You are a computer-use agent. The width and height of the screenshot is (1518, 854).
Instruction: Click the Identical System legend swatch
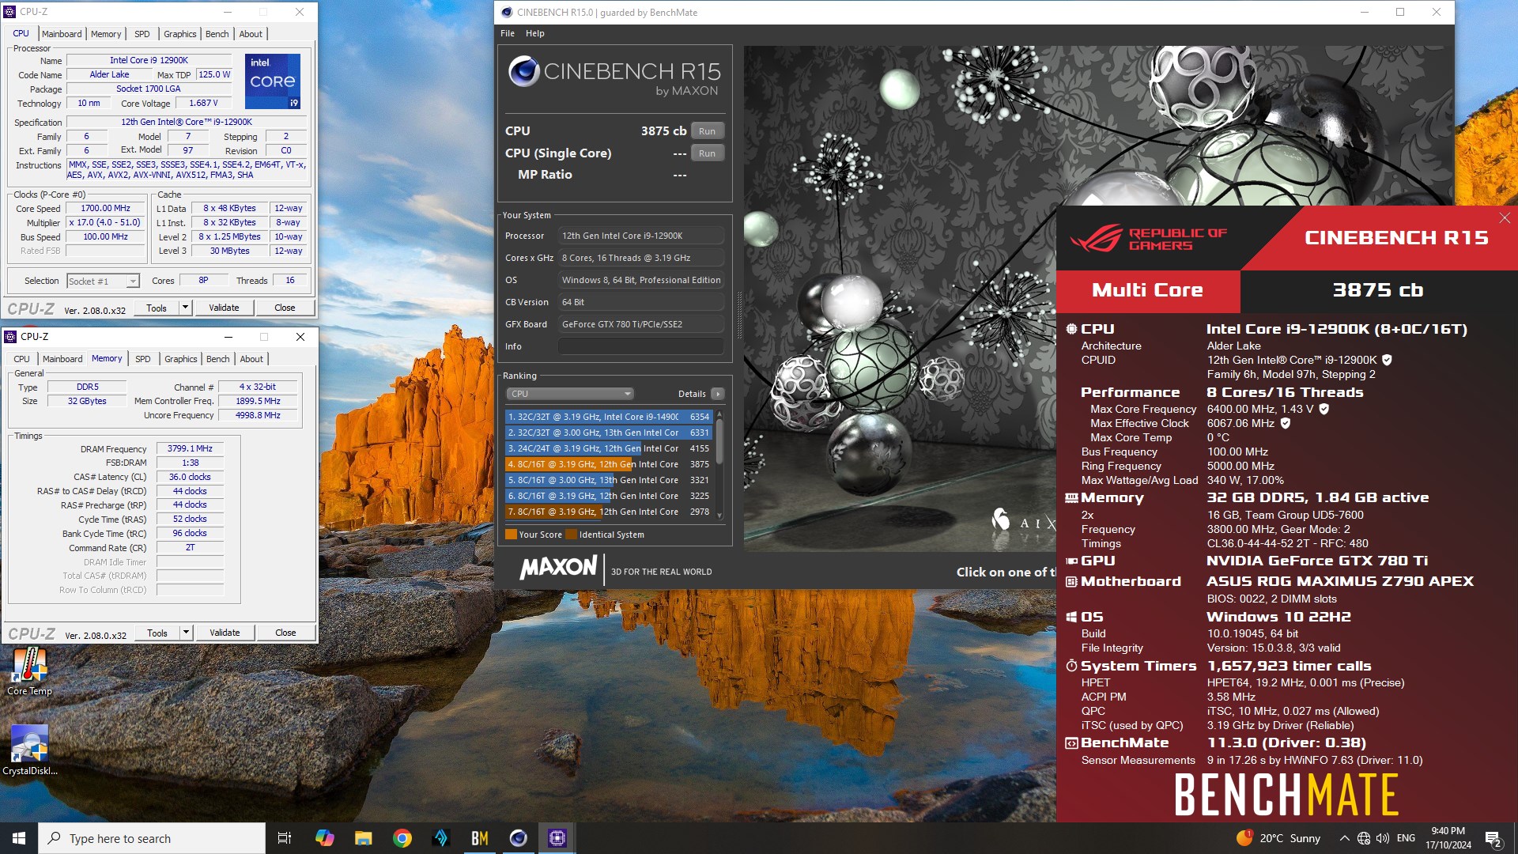click(x=571, y=535)
